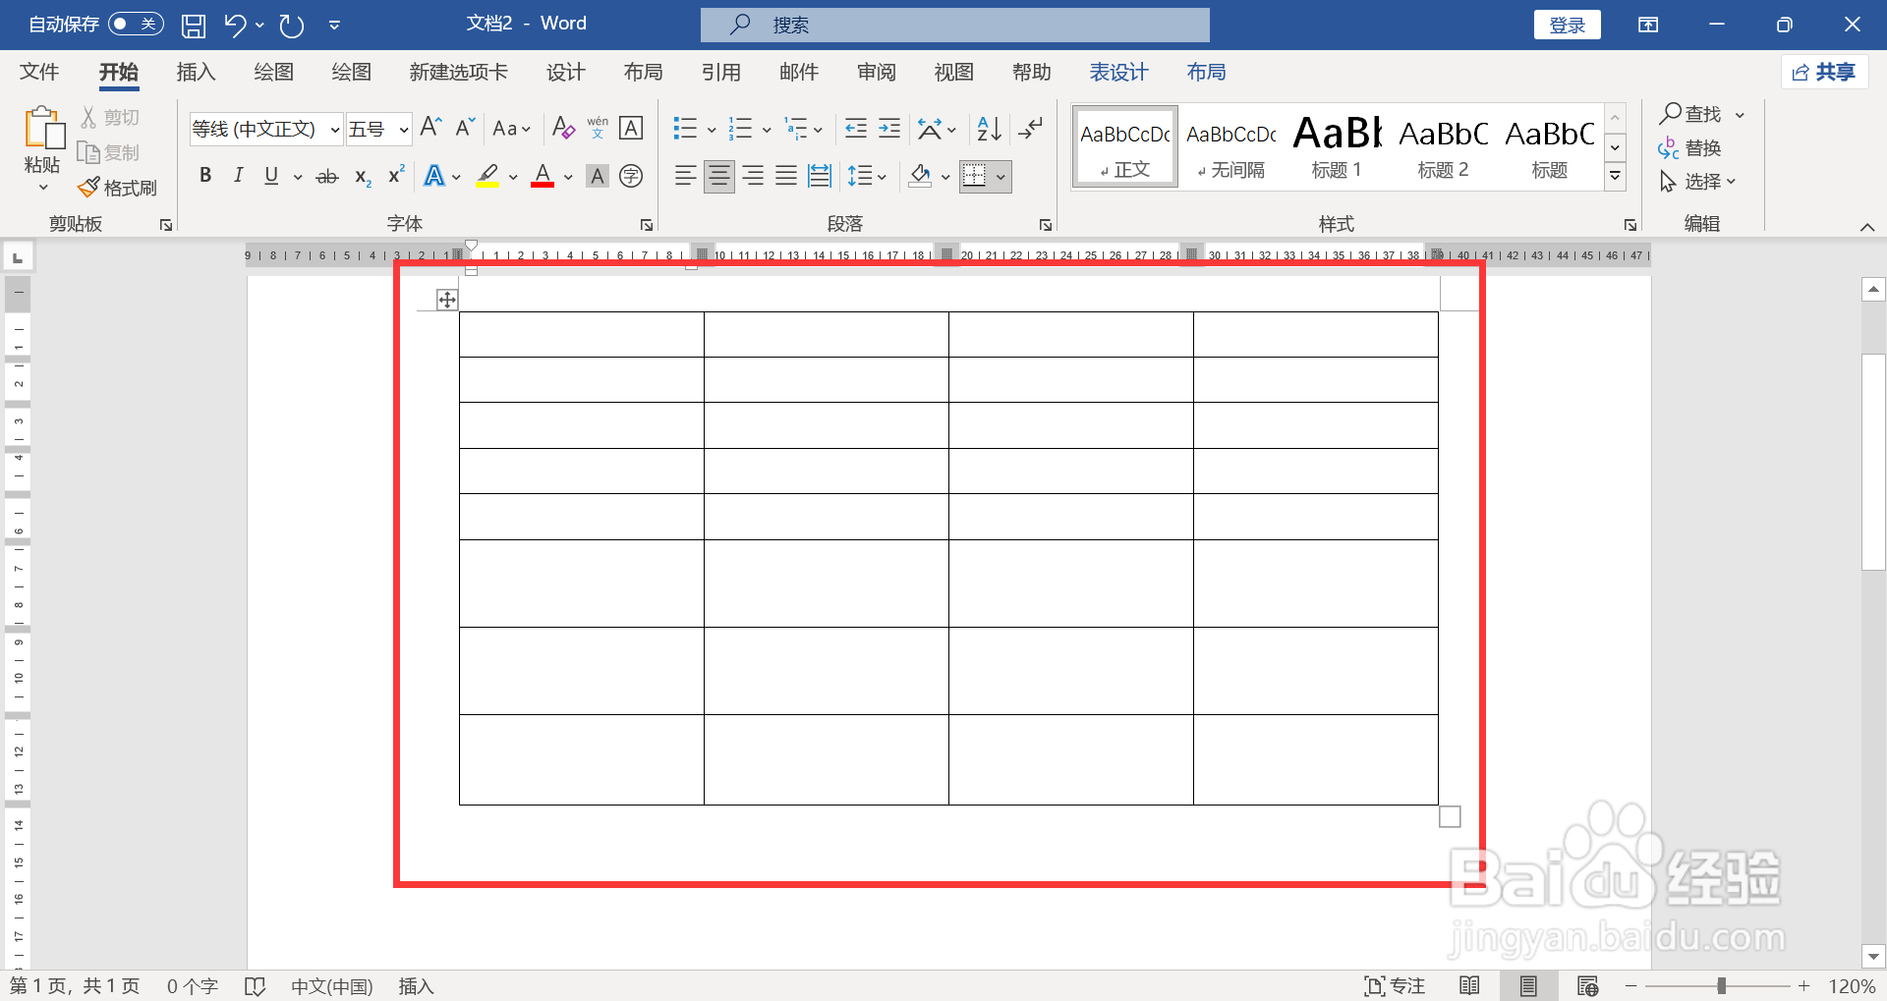Screen dimensions: 1887x1001
Task: Toggle underline formatting
Action: point(271,176)
